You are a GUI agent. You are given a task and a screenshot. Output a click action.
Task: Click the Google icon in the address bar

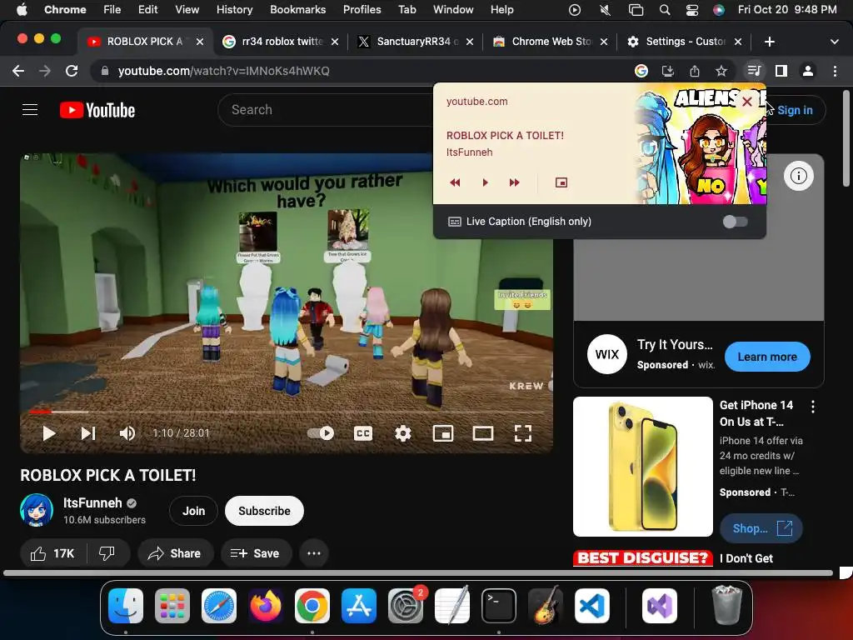coord(641,71)
